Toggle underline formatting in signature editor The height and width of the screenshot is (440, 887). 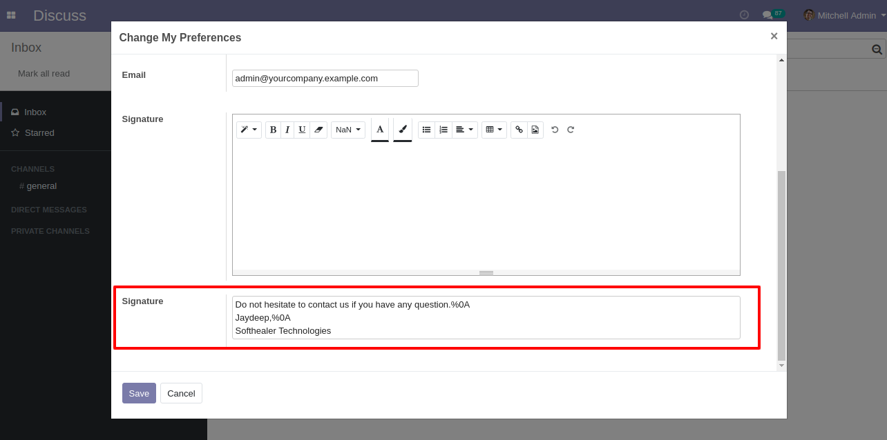pyautogui.click(x=302, y=130)
